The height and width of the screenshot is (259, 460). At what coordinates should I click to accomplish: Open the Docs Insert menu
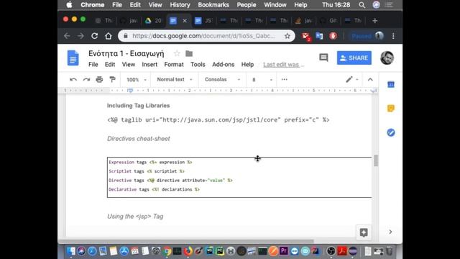(149, 65)
